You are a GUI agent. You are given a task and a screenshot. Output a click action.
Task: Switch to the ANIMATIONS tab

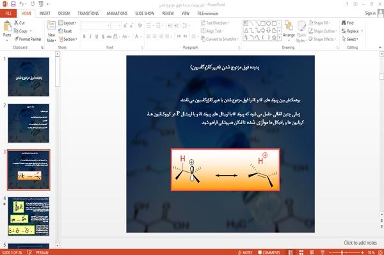117,13
